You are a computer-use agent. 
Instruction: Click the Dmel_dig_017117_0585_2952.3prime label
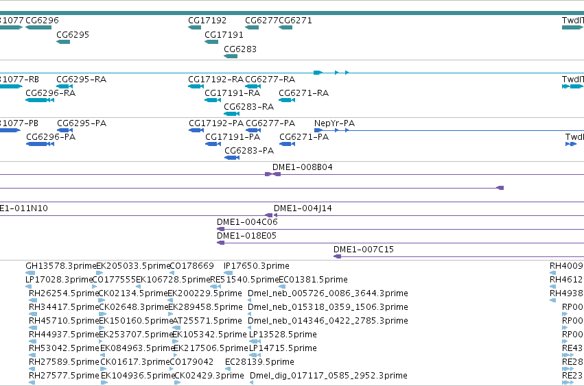coord(329,376)
